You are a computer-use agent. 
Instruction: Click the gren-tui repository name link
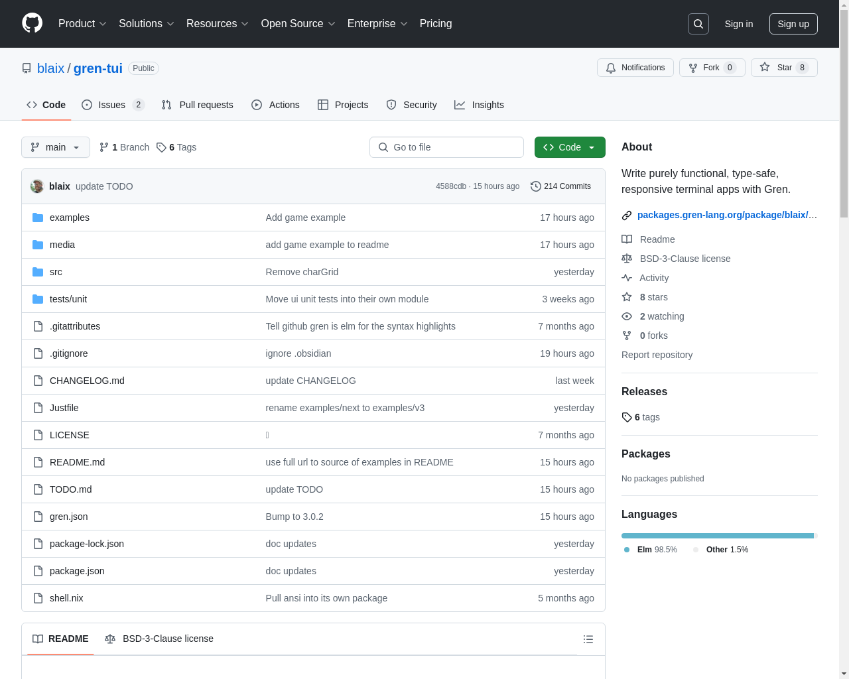coord(98,68)
